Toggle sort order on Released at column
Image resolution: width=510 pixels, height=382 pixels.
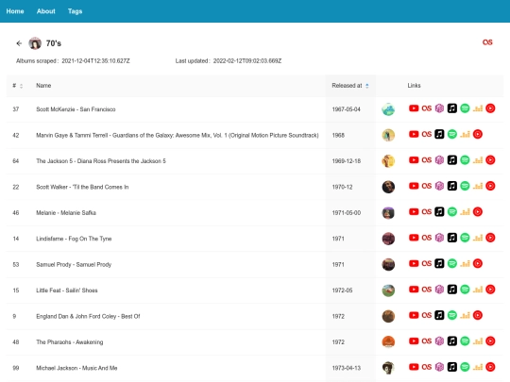(350, 86)
